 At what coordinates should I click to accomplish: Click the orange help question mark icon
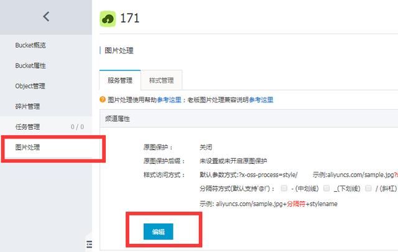[x=103, y=99]
